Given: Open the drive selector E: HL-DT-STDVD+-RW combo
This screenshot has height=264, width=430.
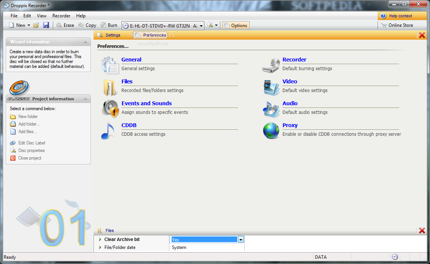Looking at the screenshot, I should point(163,26).
